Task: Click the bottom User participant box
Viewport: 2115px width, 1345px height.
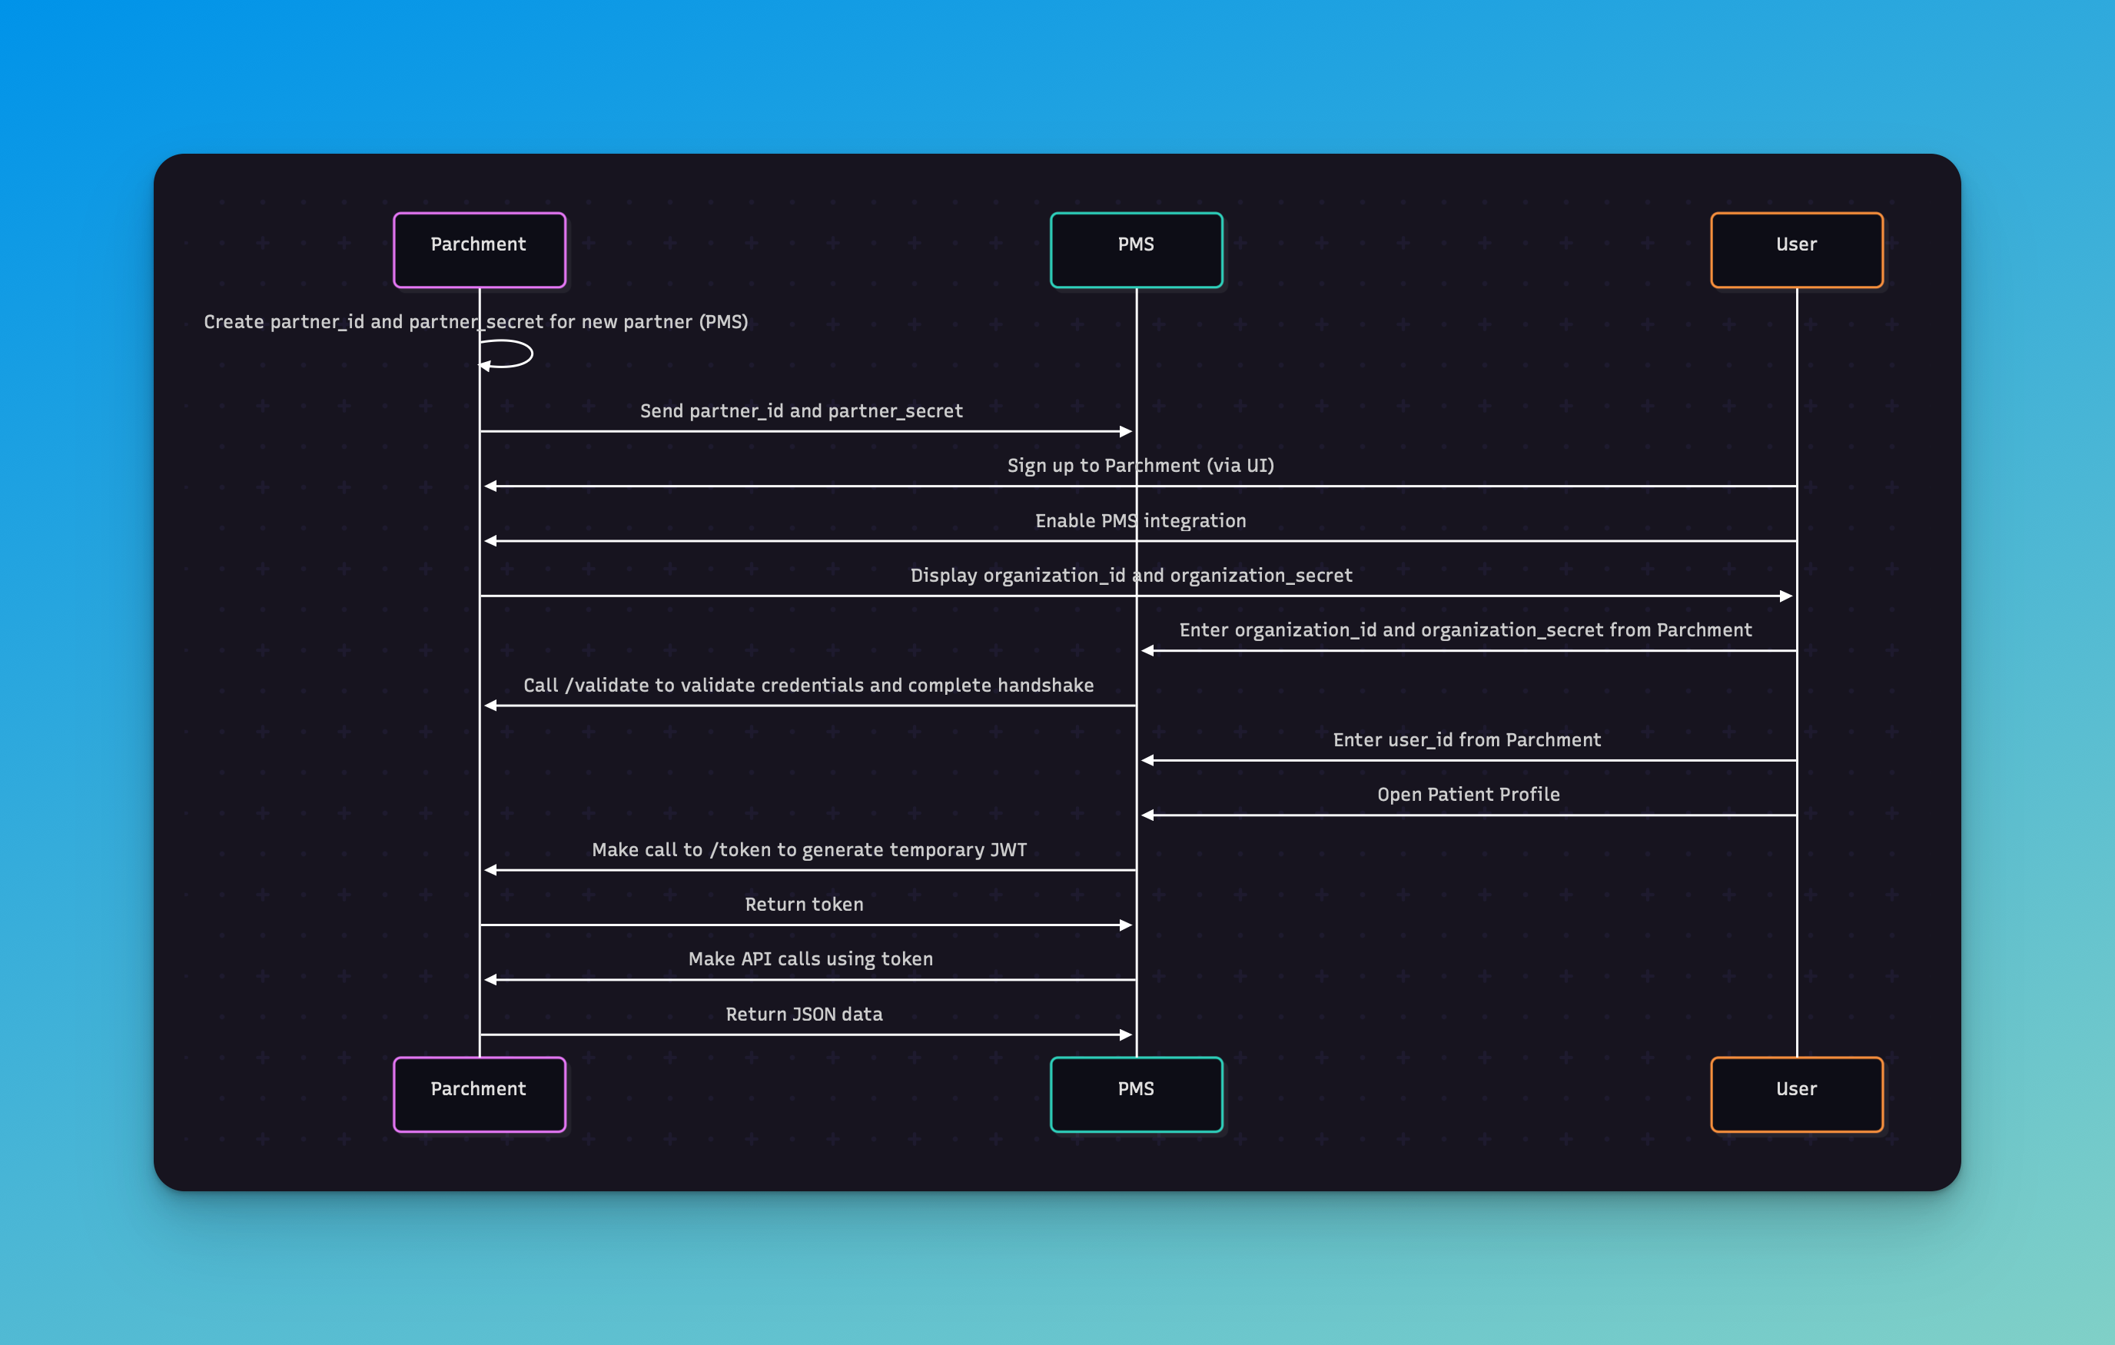Action: coord(1796,1094)
